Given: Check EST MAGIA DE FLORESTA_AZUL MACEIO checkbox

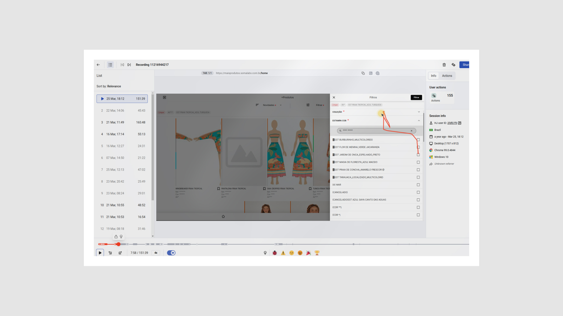Looking at the screenshot, I should point(418,162).
